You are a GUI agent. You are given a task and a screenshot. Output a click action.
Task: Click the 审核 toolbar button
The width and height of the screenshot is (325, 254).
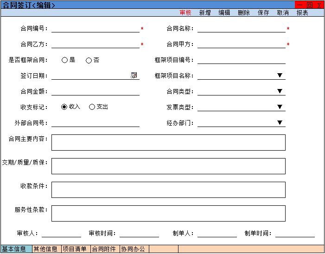(x=185, y=13)
